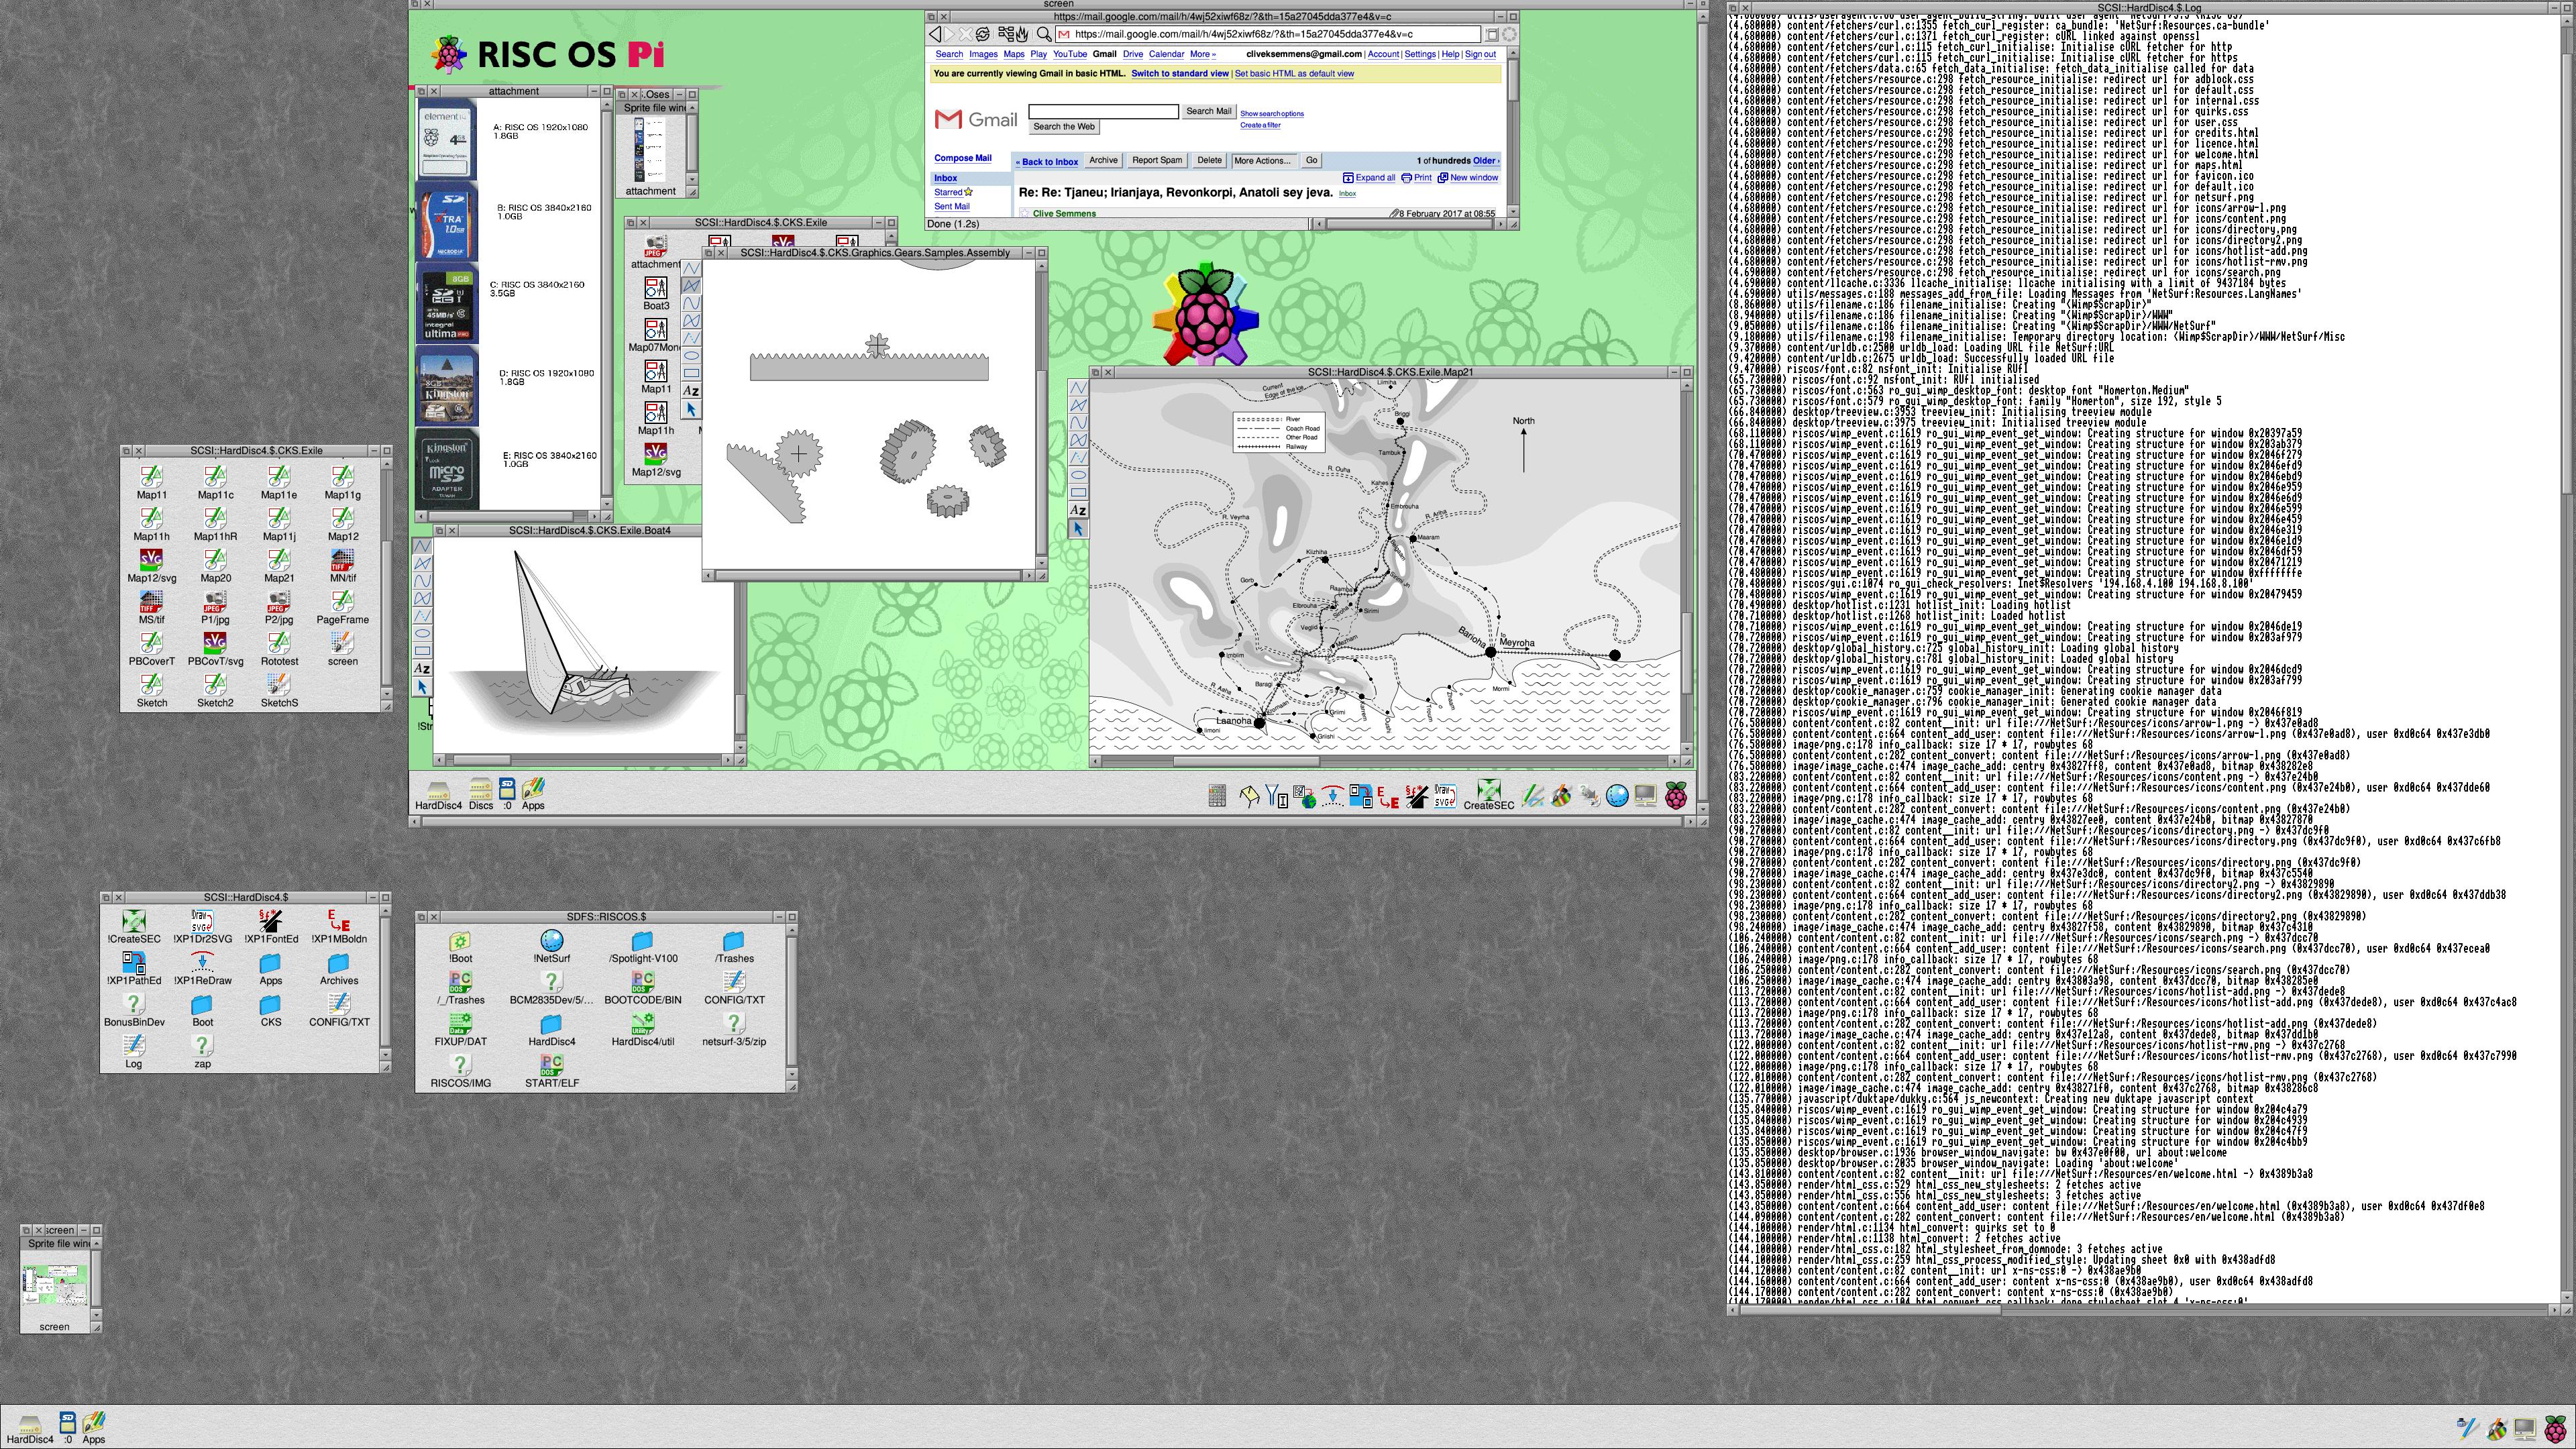Viewport: 2576px width, 1449px height.
Task: Select the ellipse tool in Boat4 toolbox
Action: click(422, 634)
